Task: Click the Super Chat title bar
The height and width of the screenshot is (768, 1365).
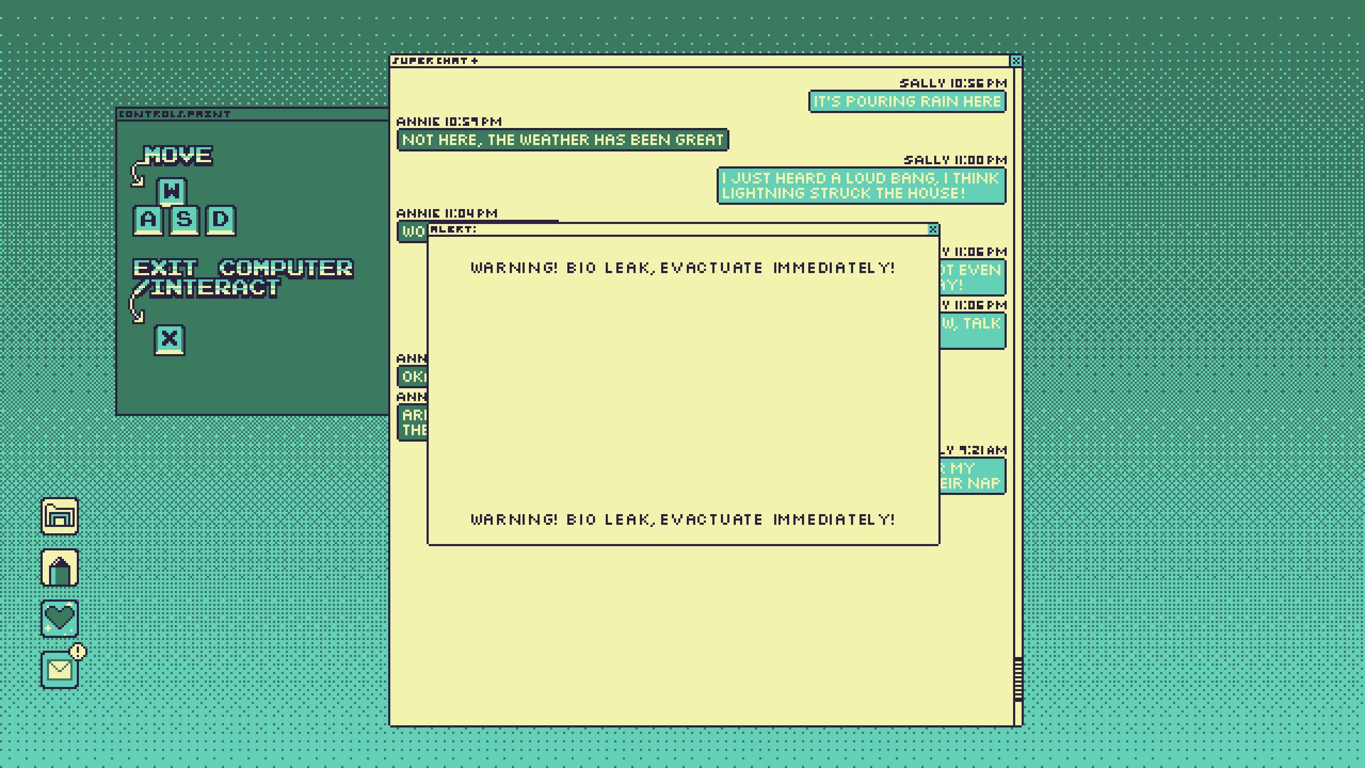Action: (693, 61)
